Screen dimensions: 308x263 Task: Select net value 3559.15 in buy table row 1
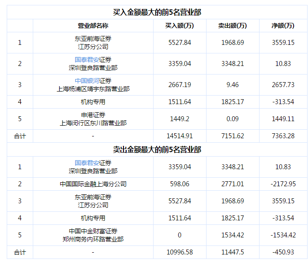coord(283,43)
